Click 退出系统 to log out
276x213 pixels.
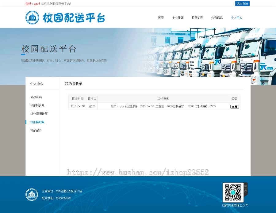242,3
